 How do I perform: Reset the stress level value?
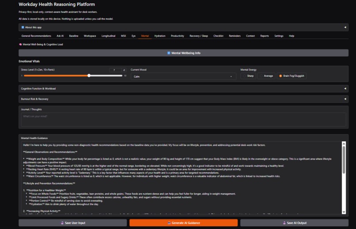click(x=124, y=70)
